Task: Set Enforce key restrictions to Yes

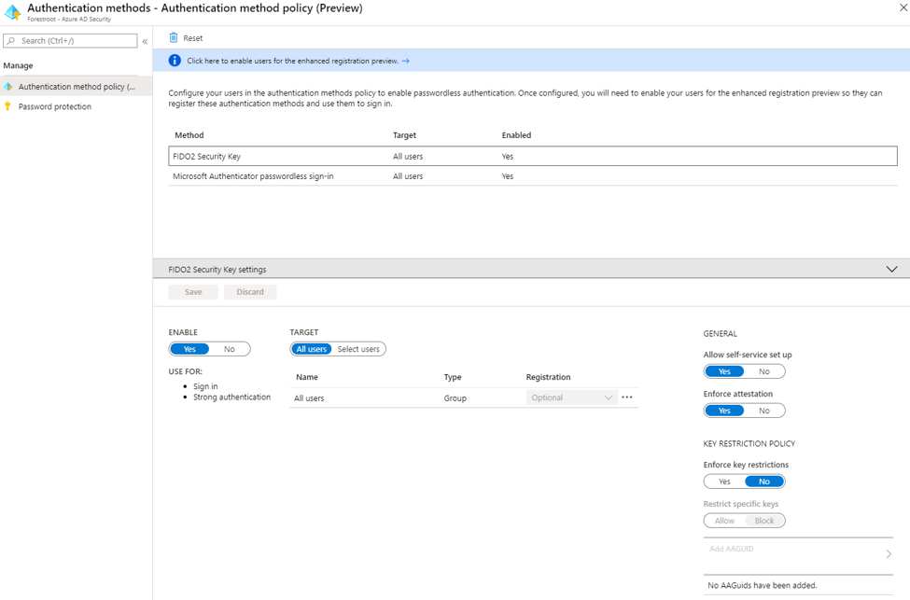Action: point(724,481)
